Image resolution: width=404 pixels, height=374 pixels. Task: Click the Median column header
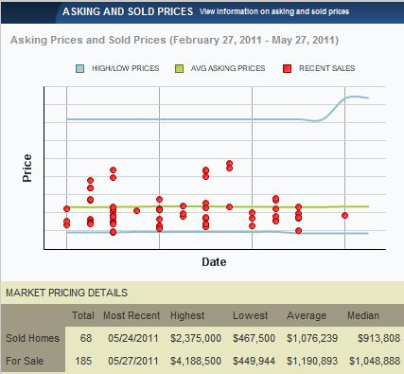click(363, 315)
